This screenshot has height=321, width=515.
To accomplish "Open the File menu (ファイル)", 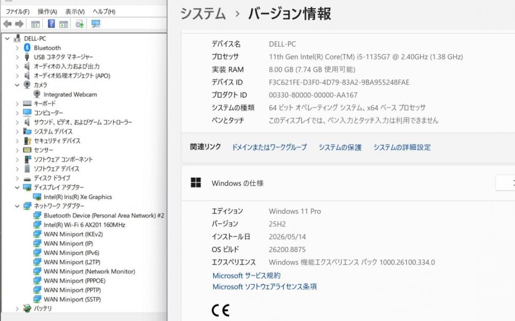I will pos(18,11).
